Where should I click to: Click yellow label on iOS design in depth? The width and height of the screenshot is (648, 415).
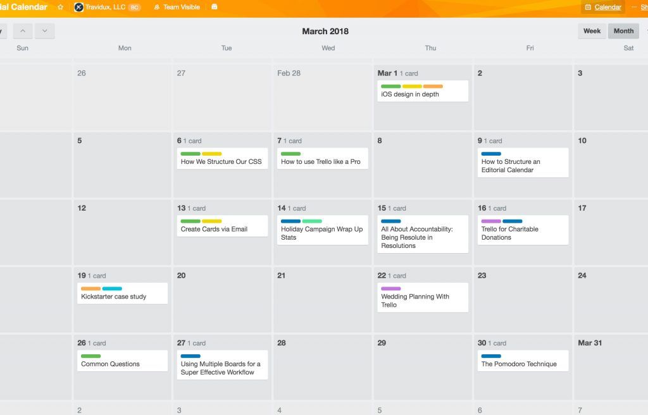[x=412, y=87]
